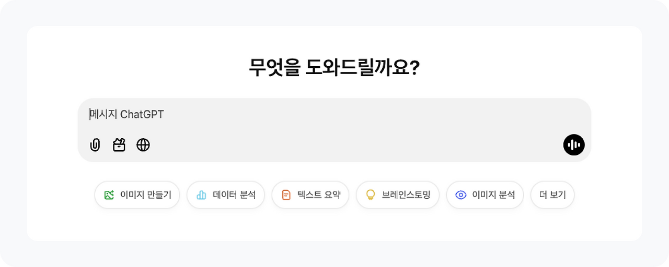669x267 pixels.
Task: Click the green picture icon on 이미지 만들기
Action: pyautogui.click(x=109, y=195)
